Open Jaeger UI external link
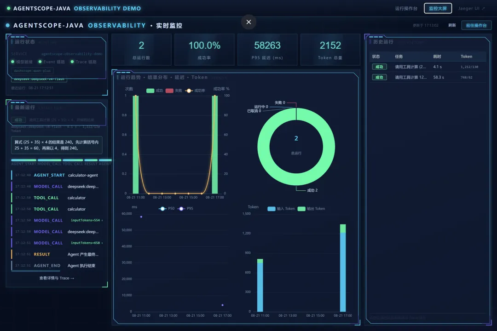 coord(471,9)
